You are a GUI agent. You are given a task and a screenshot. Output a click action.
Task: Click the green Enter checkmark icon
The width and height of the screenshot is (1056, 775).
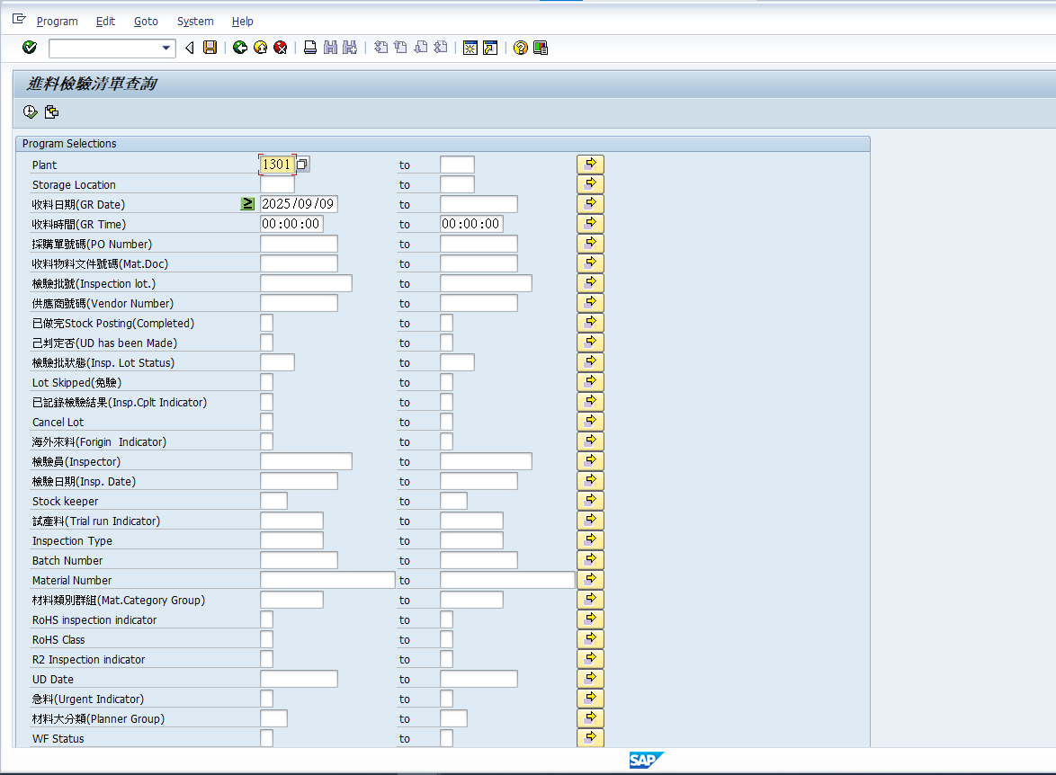30,48
